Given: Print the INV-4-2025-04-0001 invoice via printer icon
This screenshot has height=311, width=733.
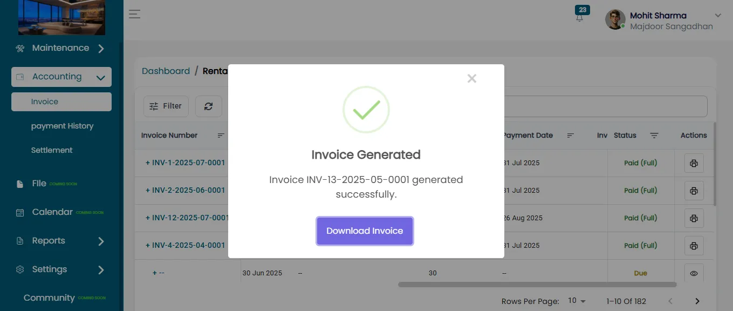Looking at the screenshot, I should (694, 246).
